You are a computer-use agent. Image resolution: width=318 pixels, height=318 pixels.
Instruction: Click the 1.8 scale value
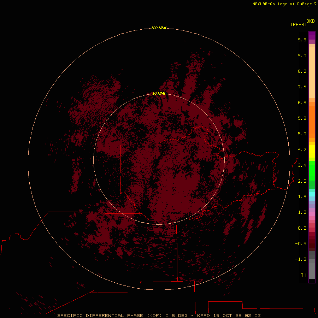pos(302,197)
